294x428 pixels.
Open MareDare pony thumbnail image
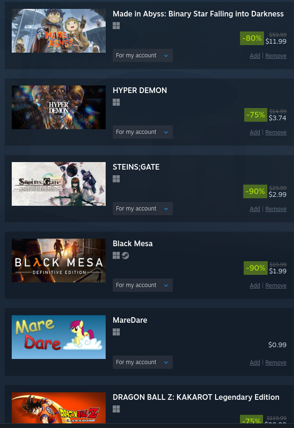pyautogui.click(x=59, y=337)
